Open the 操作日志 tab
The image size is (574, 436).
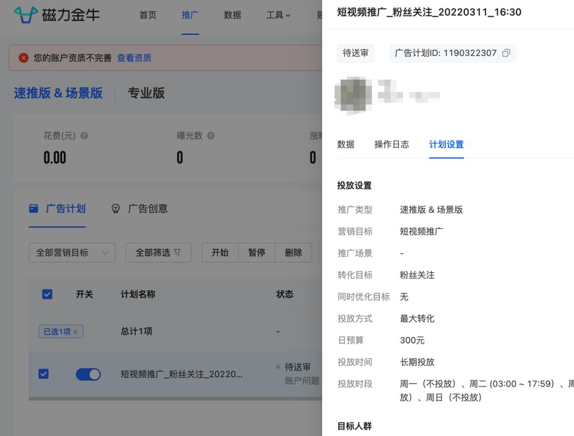[392, 144]
